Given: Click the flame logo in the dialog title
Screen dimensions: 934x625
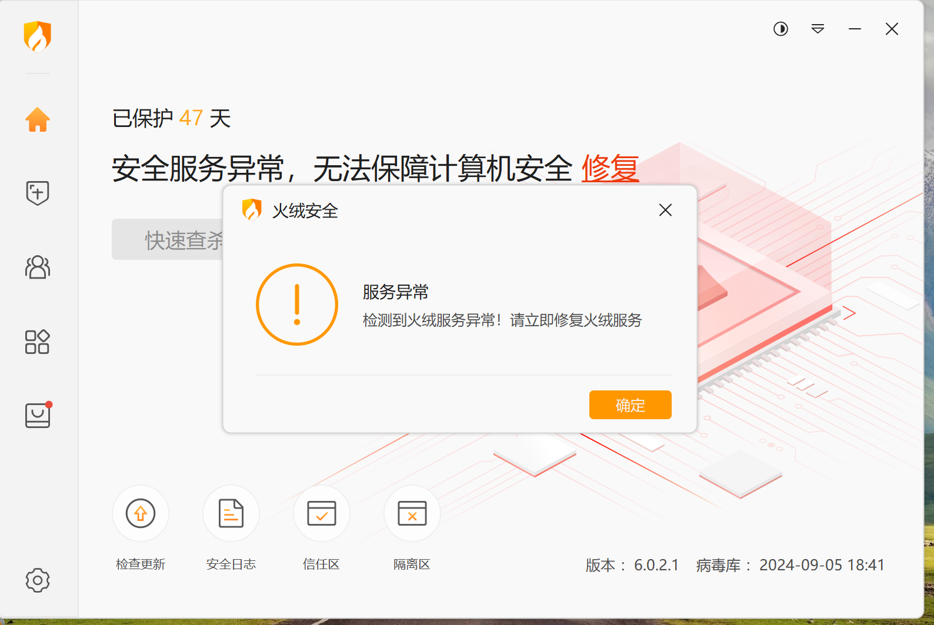Looking at the screenshot, I should point(252,210).
